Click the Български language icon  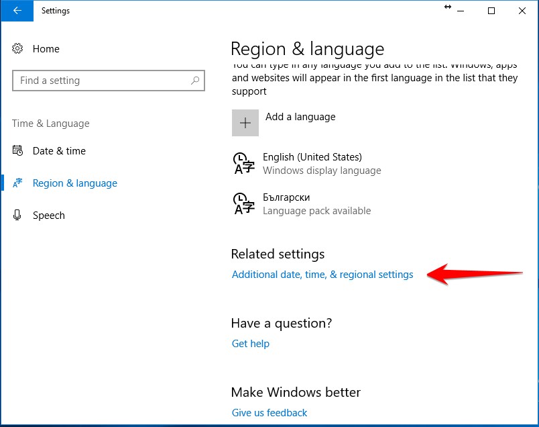[244, 203]
